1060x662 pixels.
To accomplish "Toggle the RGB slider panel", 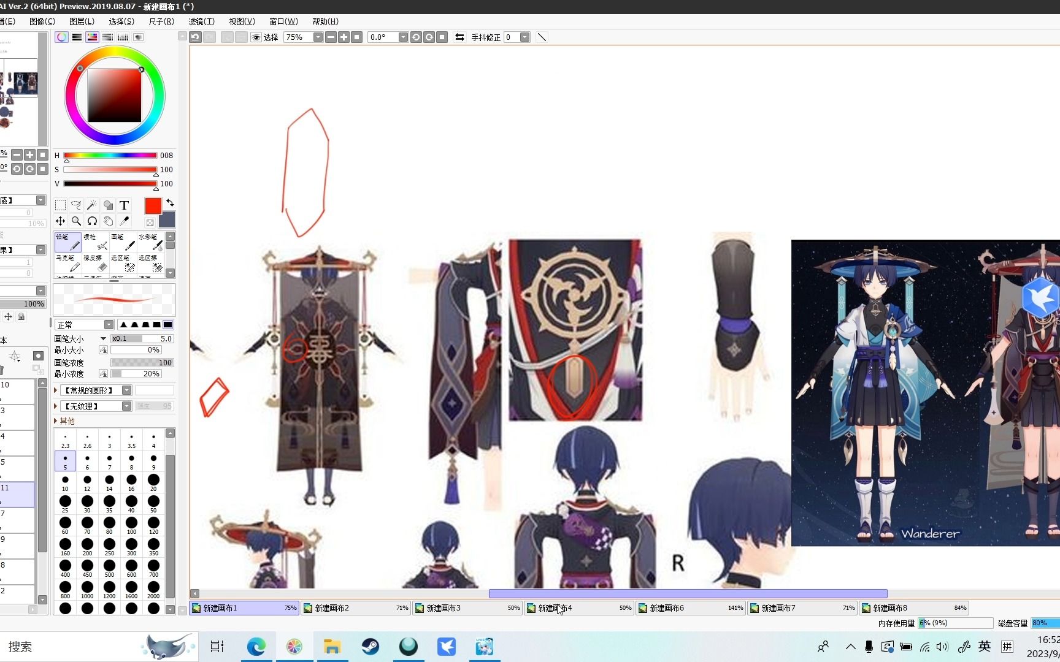I will (77, 37).
